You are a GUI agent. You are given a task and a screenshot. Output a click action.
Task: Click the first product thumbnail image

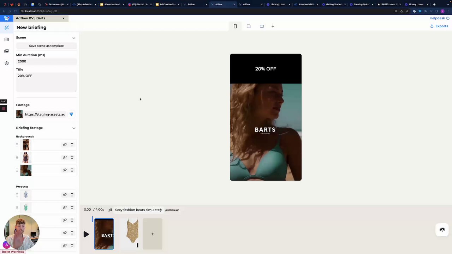point(26,195)
